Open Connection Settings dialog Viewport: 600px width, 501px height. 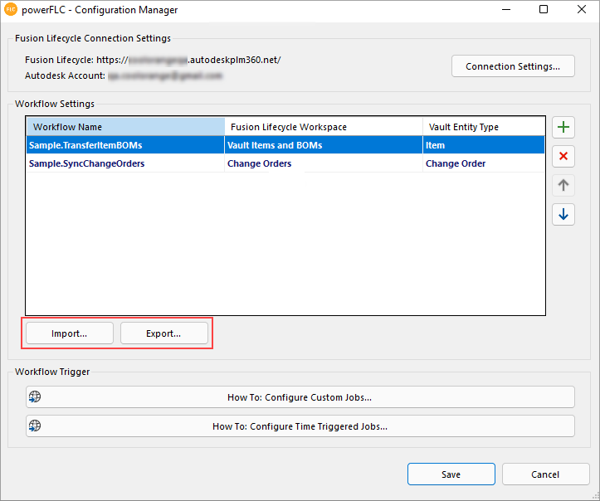513,66
